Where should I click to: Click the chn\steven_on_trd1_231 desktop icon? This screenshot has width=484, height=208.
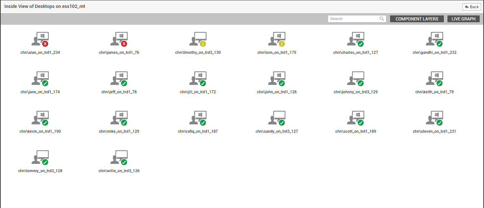[435, 118]
